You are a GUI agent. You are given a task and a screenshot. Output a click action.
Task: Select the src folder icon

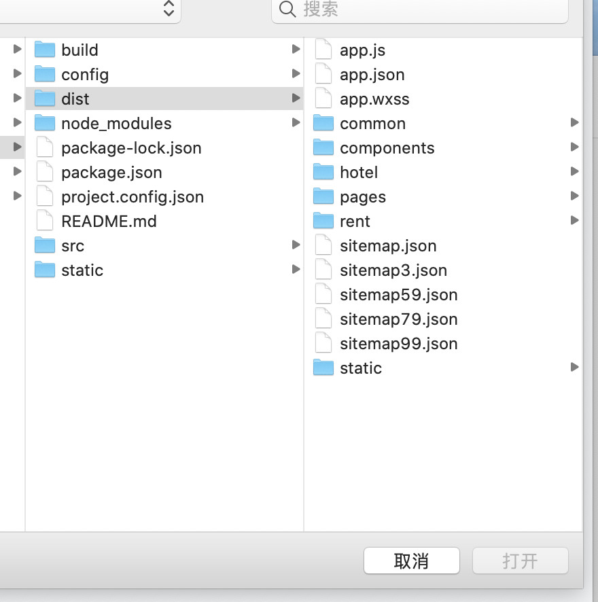45,245
